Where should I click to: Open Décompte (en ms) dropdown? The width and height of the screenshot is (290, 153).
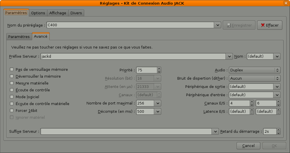point(158,112)
